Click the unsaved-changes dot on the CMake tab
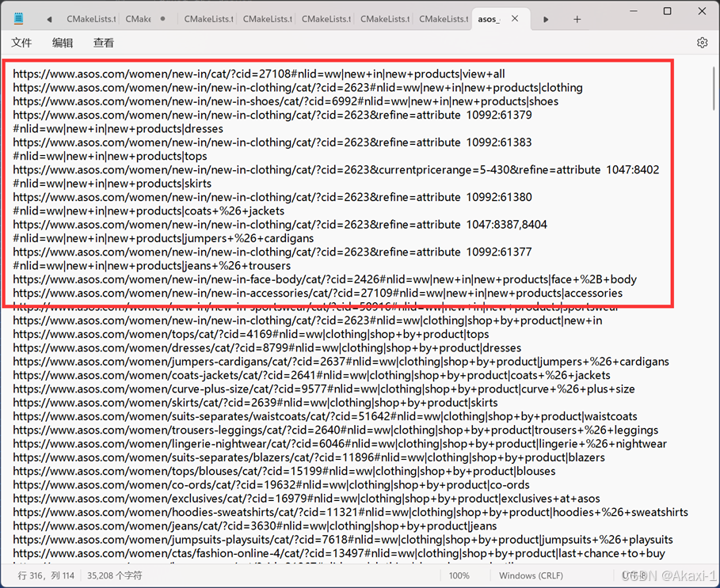This screenshot has height=588, width=720. 162,19
